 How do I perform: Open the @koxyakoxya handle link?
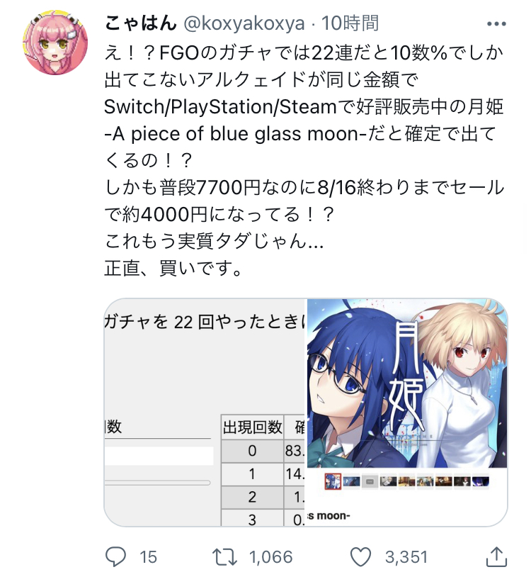(x=244, y=24)
